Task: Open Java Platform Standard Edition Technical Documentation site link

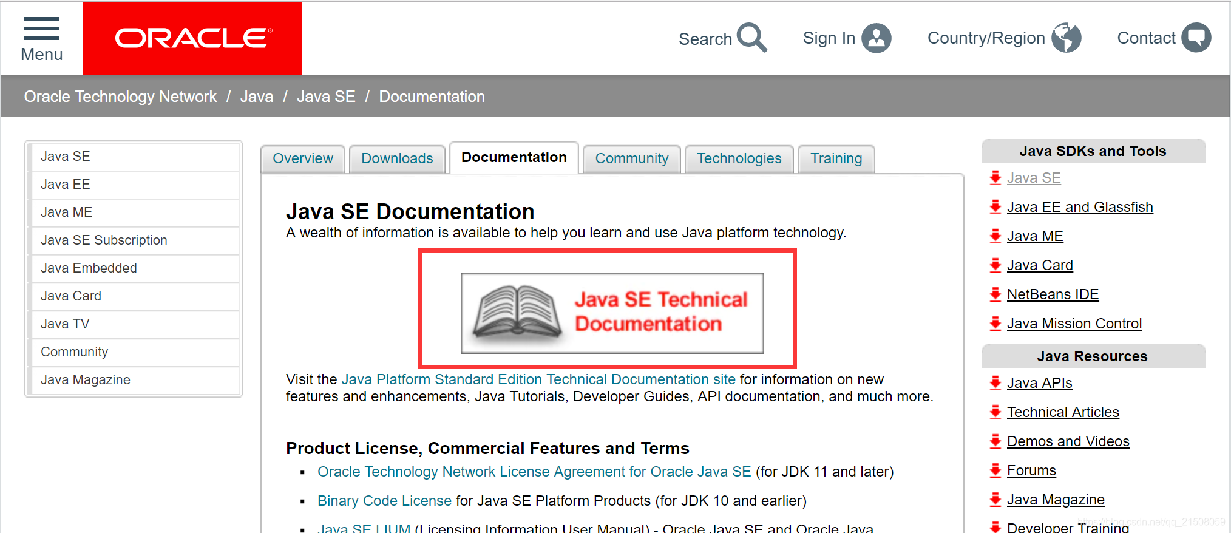Action: point(538,379)
